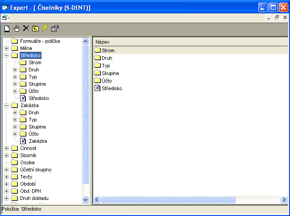Click the hand icon in toolbar
290x216 pixels.
(17, 29)
